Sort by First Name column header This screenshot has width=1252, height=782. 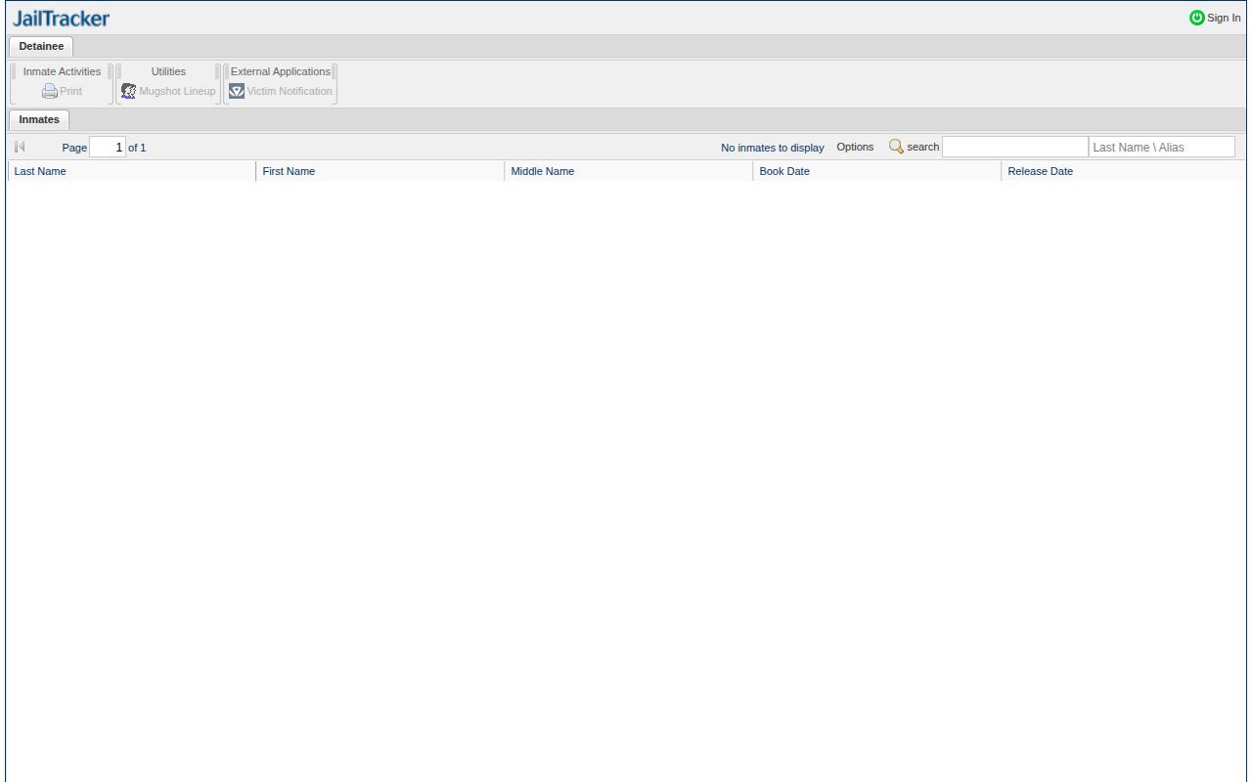point(380,171)
